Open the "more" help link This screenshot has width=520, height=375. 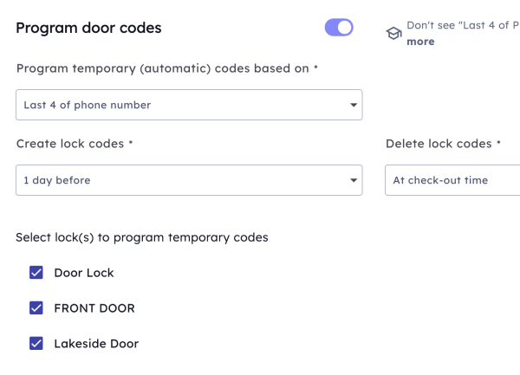click(x=420, y=41)
